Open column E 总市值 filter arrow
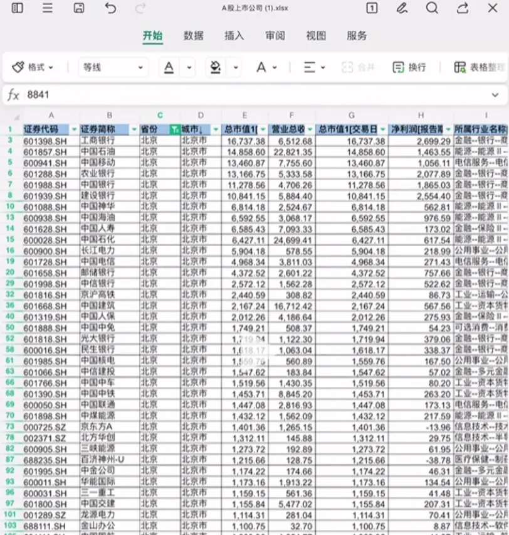Viewport: 509px width, 535px height. 263,129
